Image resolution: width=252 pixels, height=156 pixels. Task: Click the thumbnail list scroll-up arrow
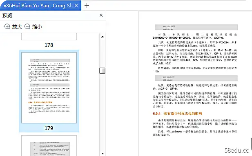pos(103,37)
